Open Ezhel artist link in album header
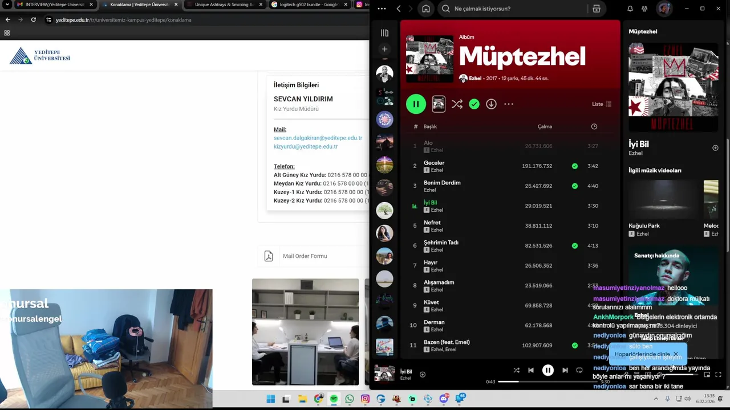Viewport: 730px width, 410px height. click(475, 79)
